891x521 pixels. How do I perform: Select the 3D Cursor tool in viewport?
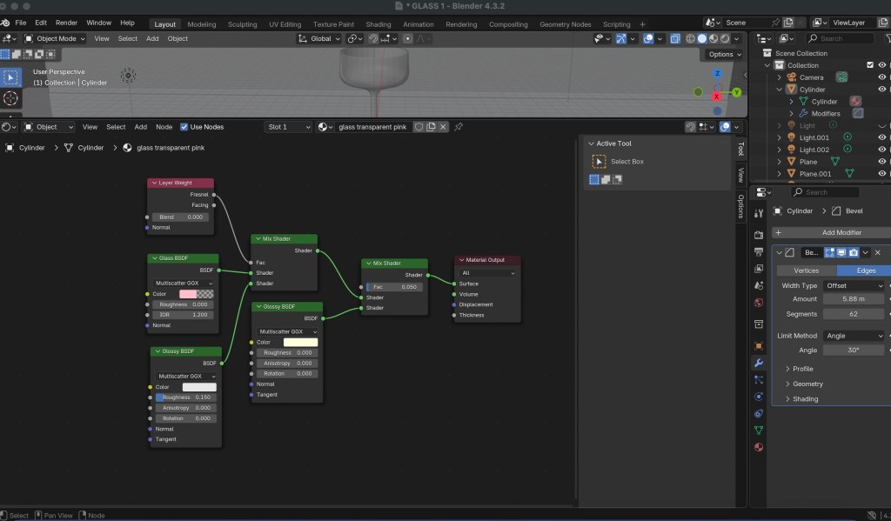[x=10, y=98]
